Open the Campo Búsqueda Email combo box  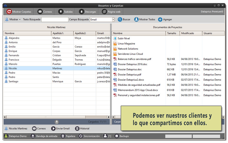[x=102, y=20]
